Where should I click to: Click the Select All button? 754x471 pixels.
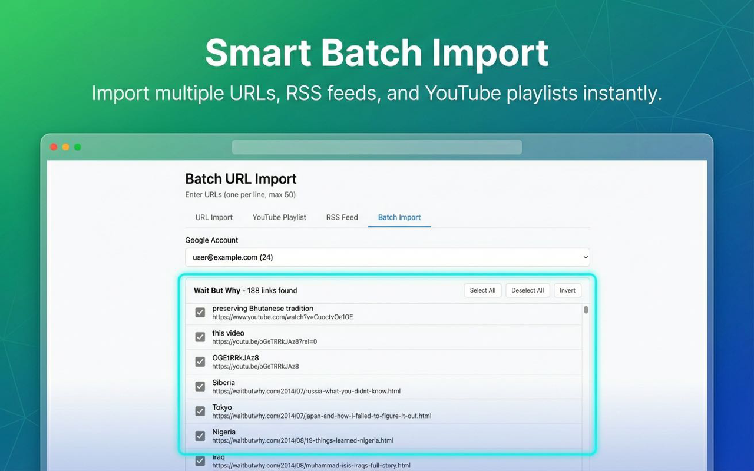click(482, 290)
